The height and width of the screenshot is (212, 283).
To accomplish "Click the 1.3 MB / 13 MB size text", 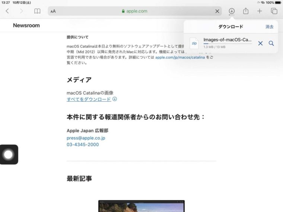I will (x=214, y=47).
